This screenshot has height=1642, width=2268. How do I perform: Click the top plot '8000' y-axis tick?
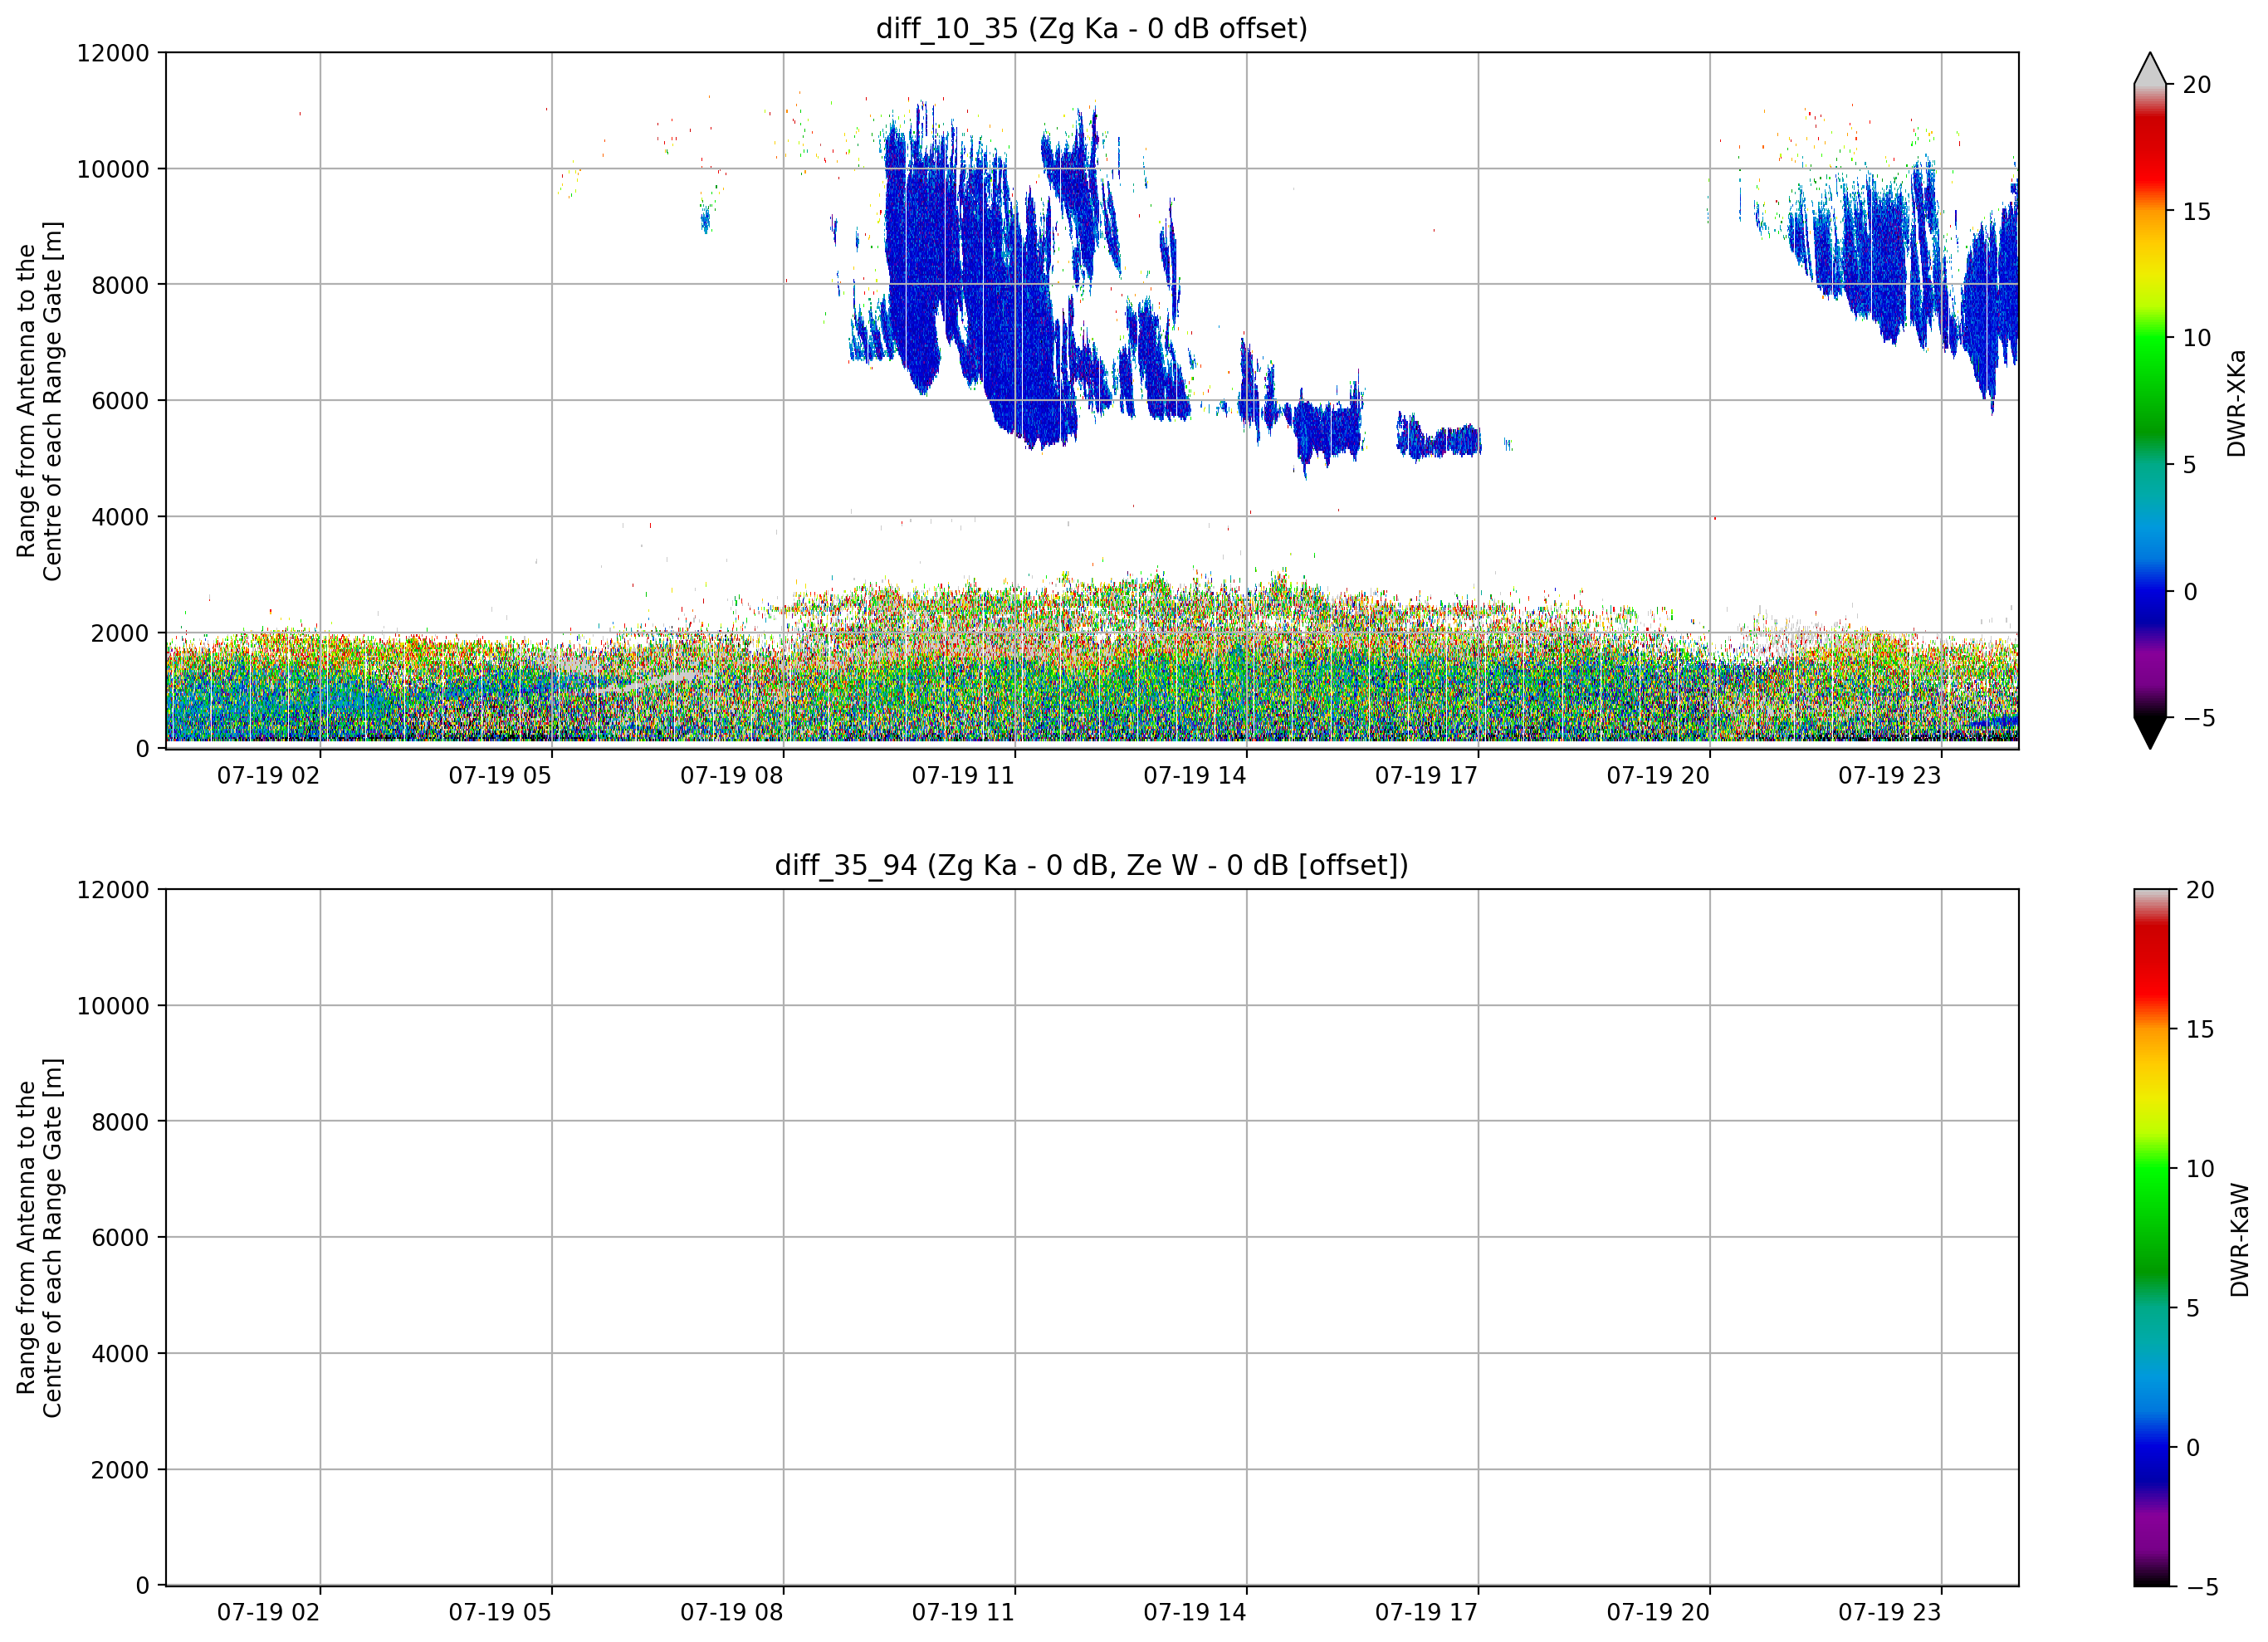[120, 285]
